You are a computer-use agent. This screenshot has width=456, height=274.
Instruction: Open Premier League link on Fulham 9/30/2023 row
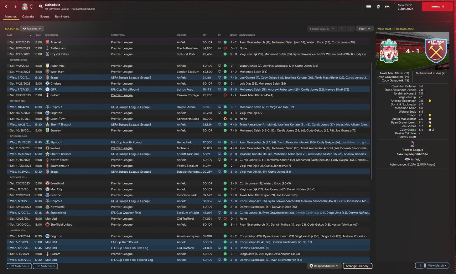pos(122,95)
